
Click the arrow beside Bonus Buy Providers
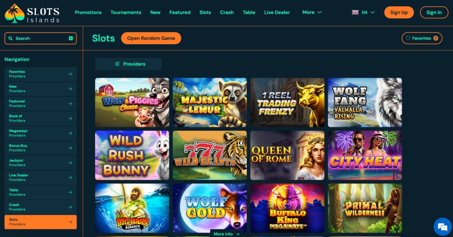(70, 148)
